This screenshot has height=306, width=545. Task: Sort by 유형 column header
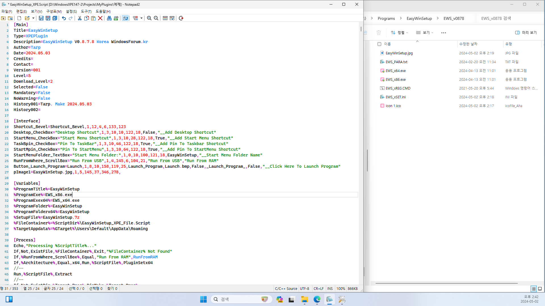point(508,44)
